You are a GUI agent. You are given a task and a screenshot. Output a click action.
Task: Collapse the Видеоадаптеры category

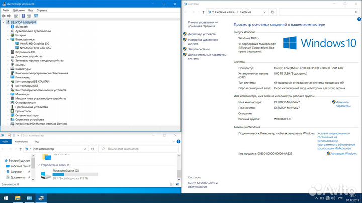pos(8,39)
